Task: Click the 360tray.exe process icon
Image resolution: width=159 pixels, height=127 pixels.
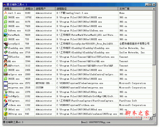Action: tap(6, 114)
